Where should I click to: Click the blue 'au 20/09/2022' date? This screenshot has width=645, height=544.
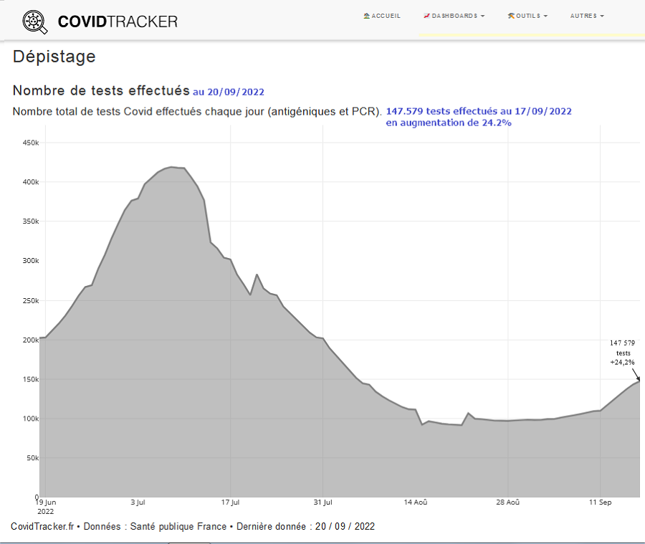pos(229,92)
